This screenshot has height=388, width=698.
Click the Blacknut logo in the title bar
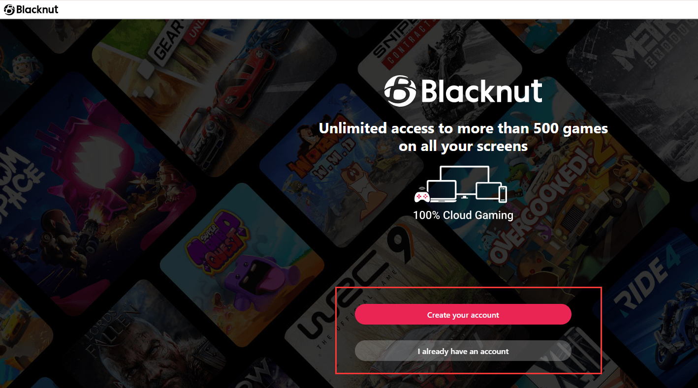pos(31,9)
